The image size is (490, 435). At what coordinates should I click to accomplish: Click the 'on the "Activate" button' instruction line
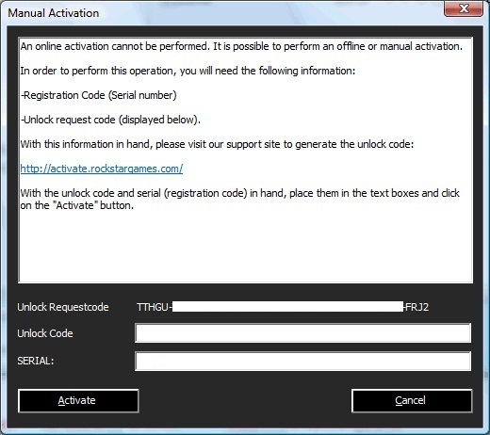click(77, 205)
